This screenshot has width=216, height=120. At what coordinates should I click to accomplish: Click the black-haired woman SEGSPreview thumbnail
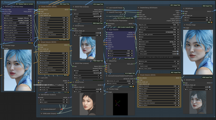click(87, 104)
